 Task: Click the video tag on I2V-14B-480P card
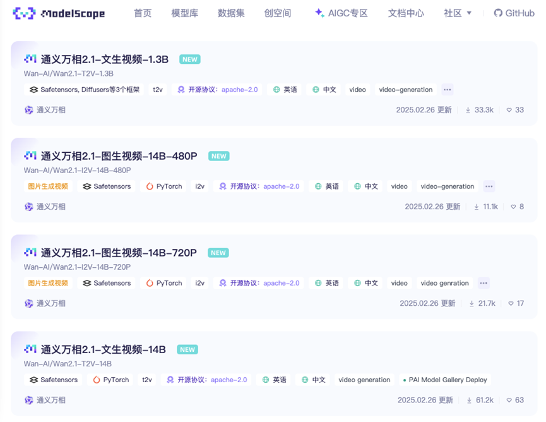pyautogui.click(x=399, y=186)
